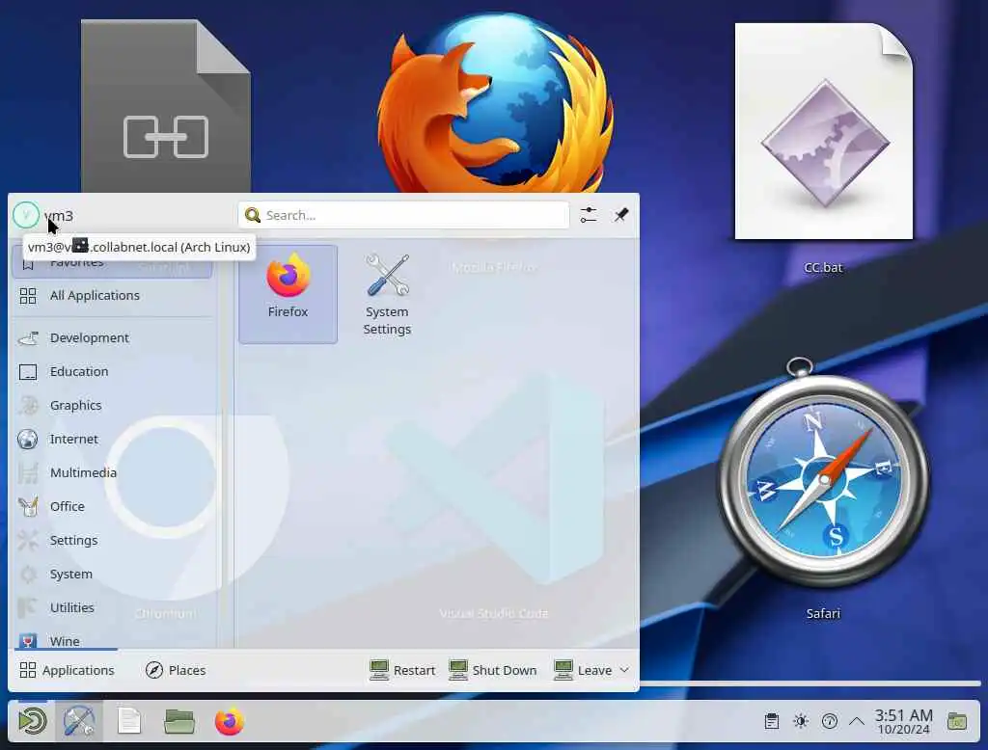Viewport: 988px width, 750px height.
Task: Pin the application launcher open
Action: coord(621,215)
